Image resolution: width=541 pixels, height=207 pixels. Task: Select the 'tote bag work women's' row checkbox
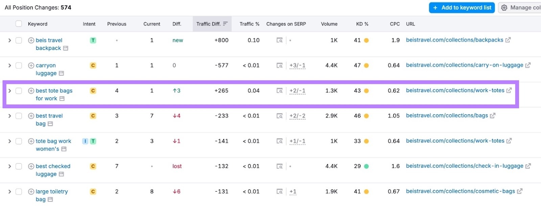(19, 141)
